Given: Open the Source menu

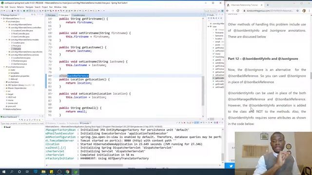Looking at the screenshot, I should pyautogui.click(x=13, y=7).
